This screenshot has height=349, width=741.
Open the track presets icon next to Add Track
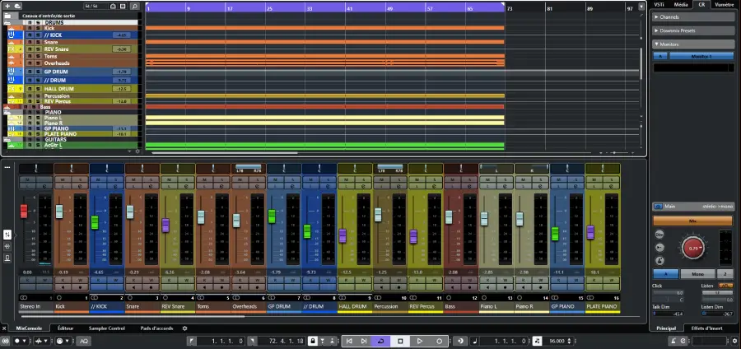tap(18, 6)
